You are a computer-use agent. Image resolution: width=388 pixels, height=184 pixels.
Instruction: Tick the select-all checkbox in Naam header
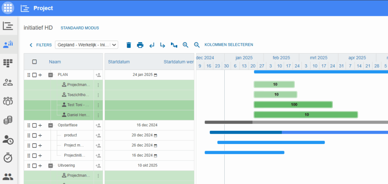click(34, 62)
